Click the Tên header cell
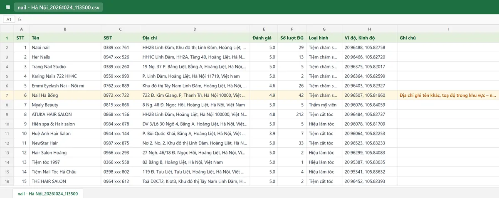 click(65, 38)
